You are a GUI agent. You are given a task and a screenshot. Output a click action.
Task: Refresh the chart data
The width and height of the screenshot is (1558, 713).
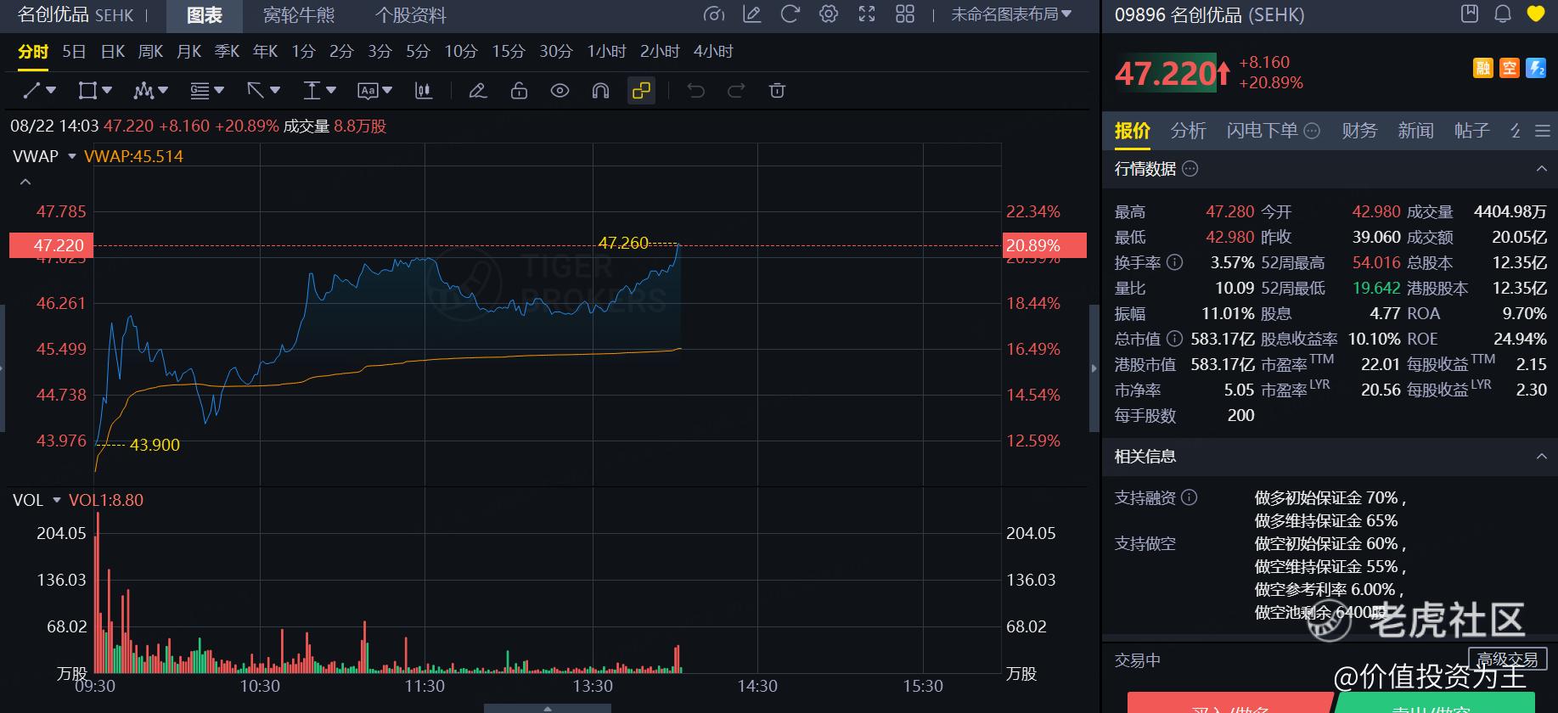(x=790, y=14)
